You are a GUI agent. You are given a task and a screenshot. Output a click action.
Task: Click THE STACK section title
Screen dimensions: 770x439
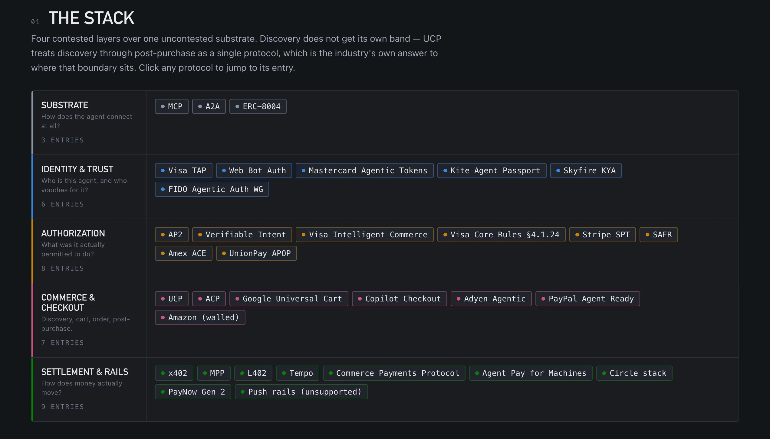[91, 18]
